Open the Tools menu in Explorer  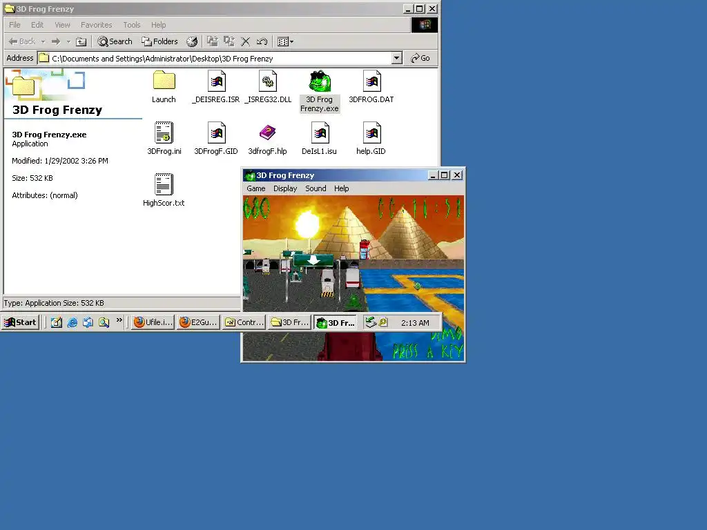132,25
